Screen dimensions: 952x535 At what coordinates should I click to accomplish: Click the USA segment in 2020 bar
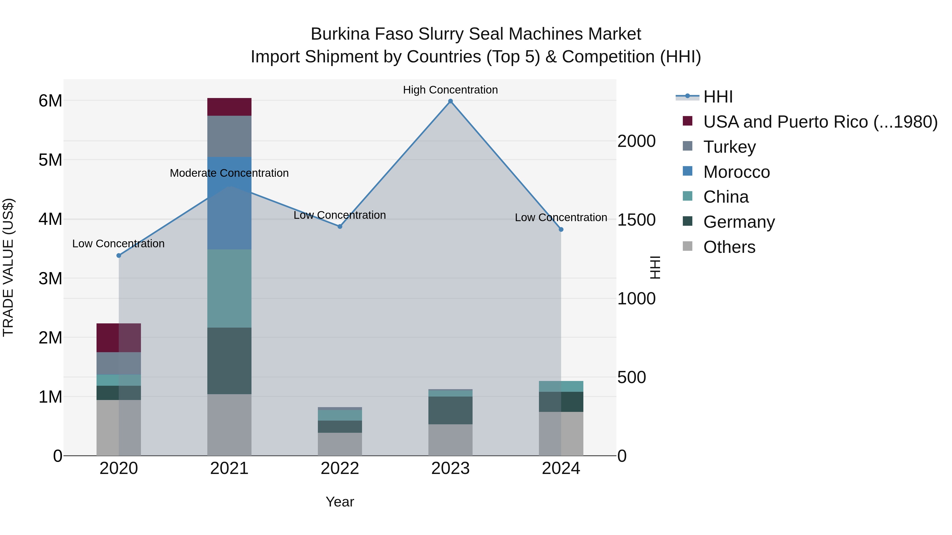pyautogui.click(x=119, y=338)
